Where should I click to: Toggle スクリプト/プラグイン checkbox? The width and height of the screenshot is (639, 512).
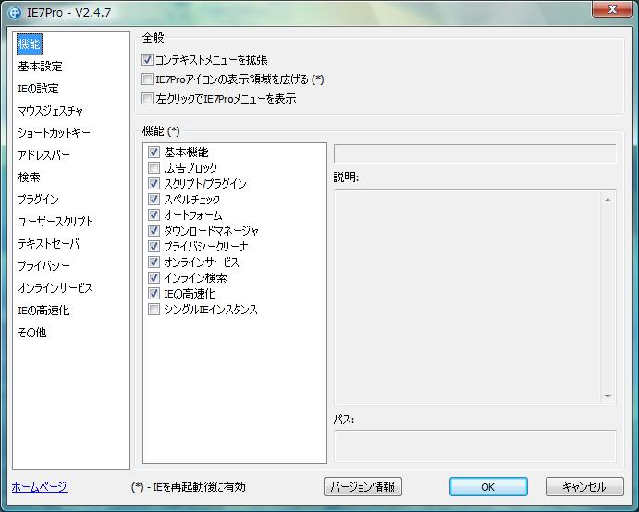[154, 183]
